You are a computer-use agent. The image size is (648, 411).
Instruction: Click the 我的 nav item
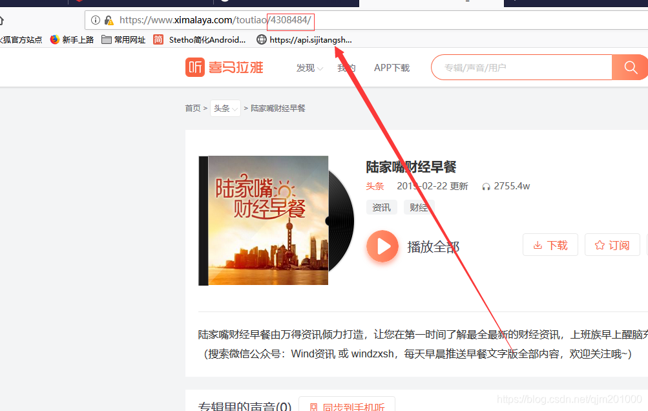point(346,68)
